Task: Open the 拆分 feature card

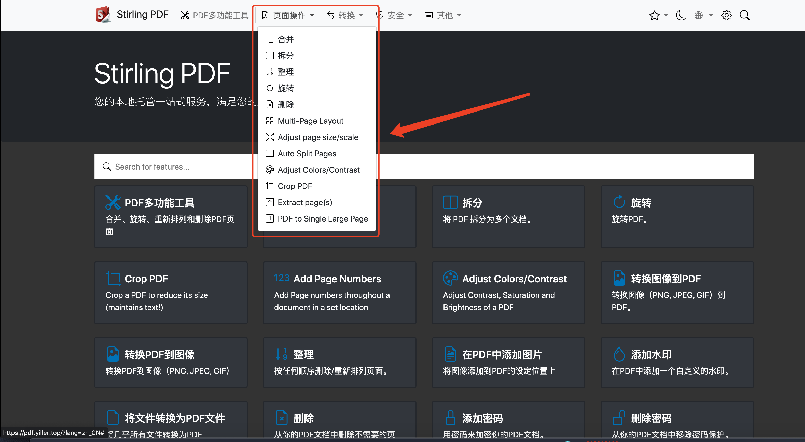Action: (x=508, y=217)
